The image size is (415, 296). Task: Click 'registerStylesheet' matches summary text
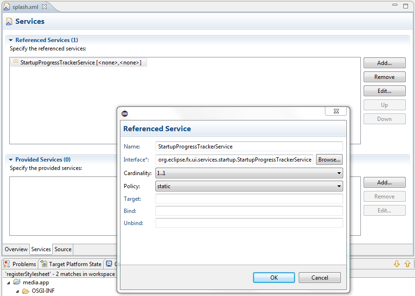pyautogui.click(x=60, y=274)
